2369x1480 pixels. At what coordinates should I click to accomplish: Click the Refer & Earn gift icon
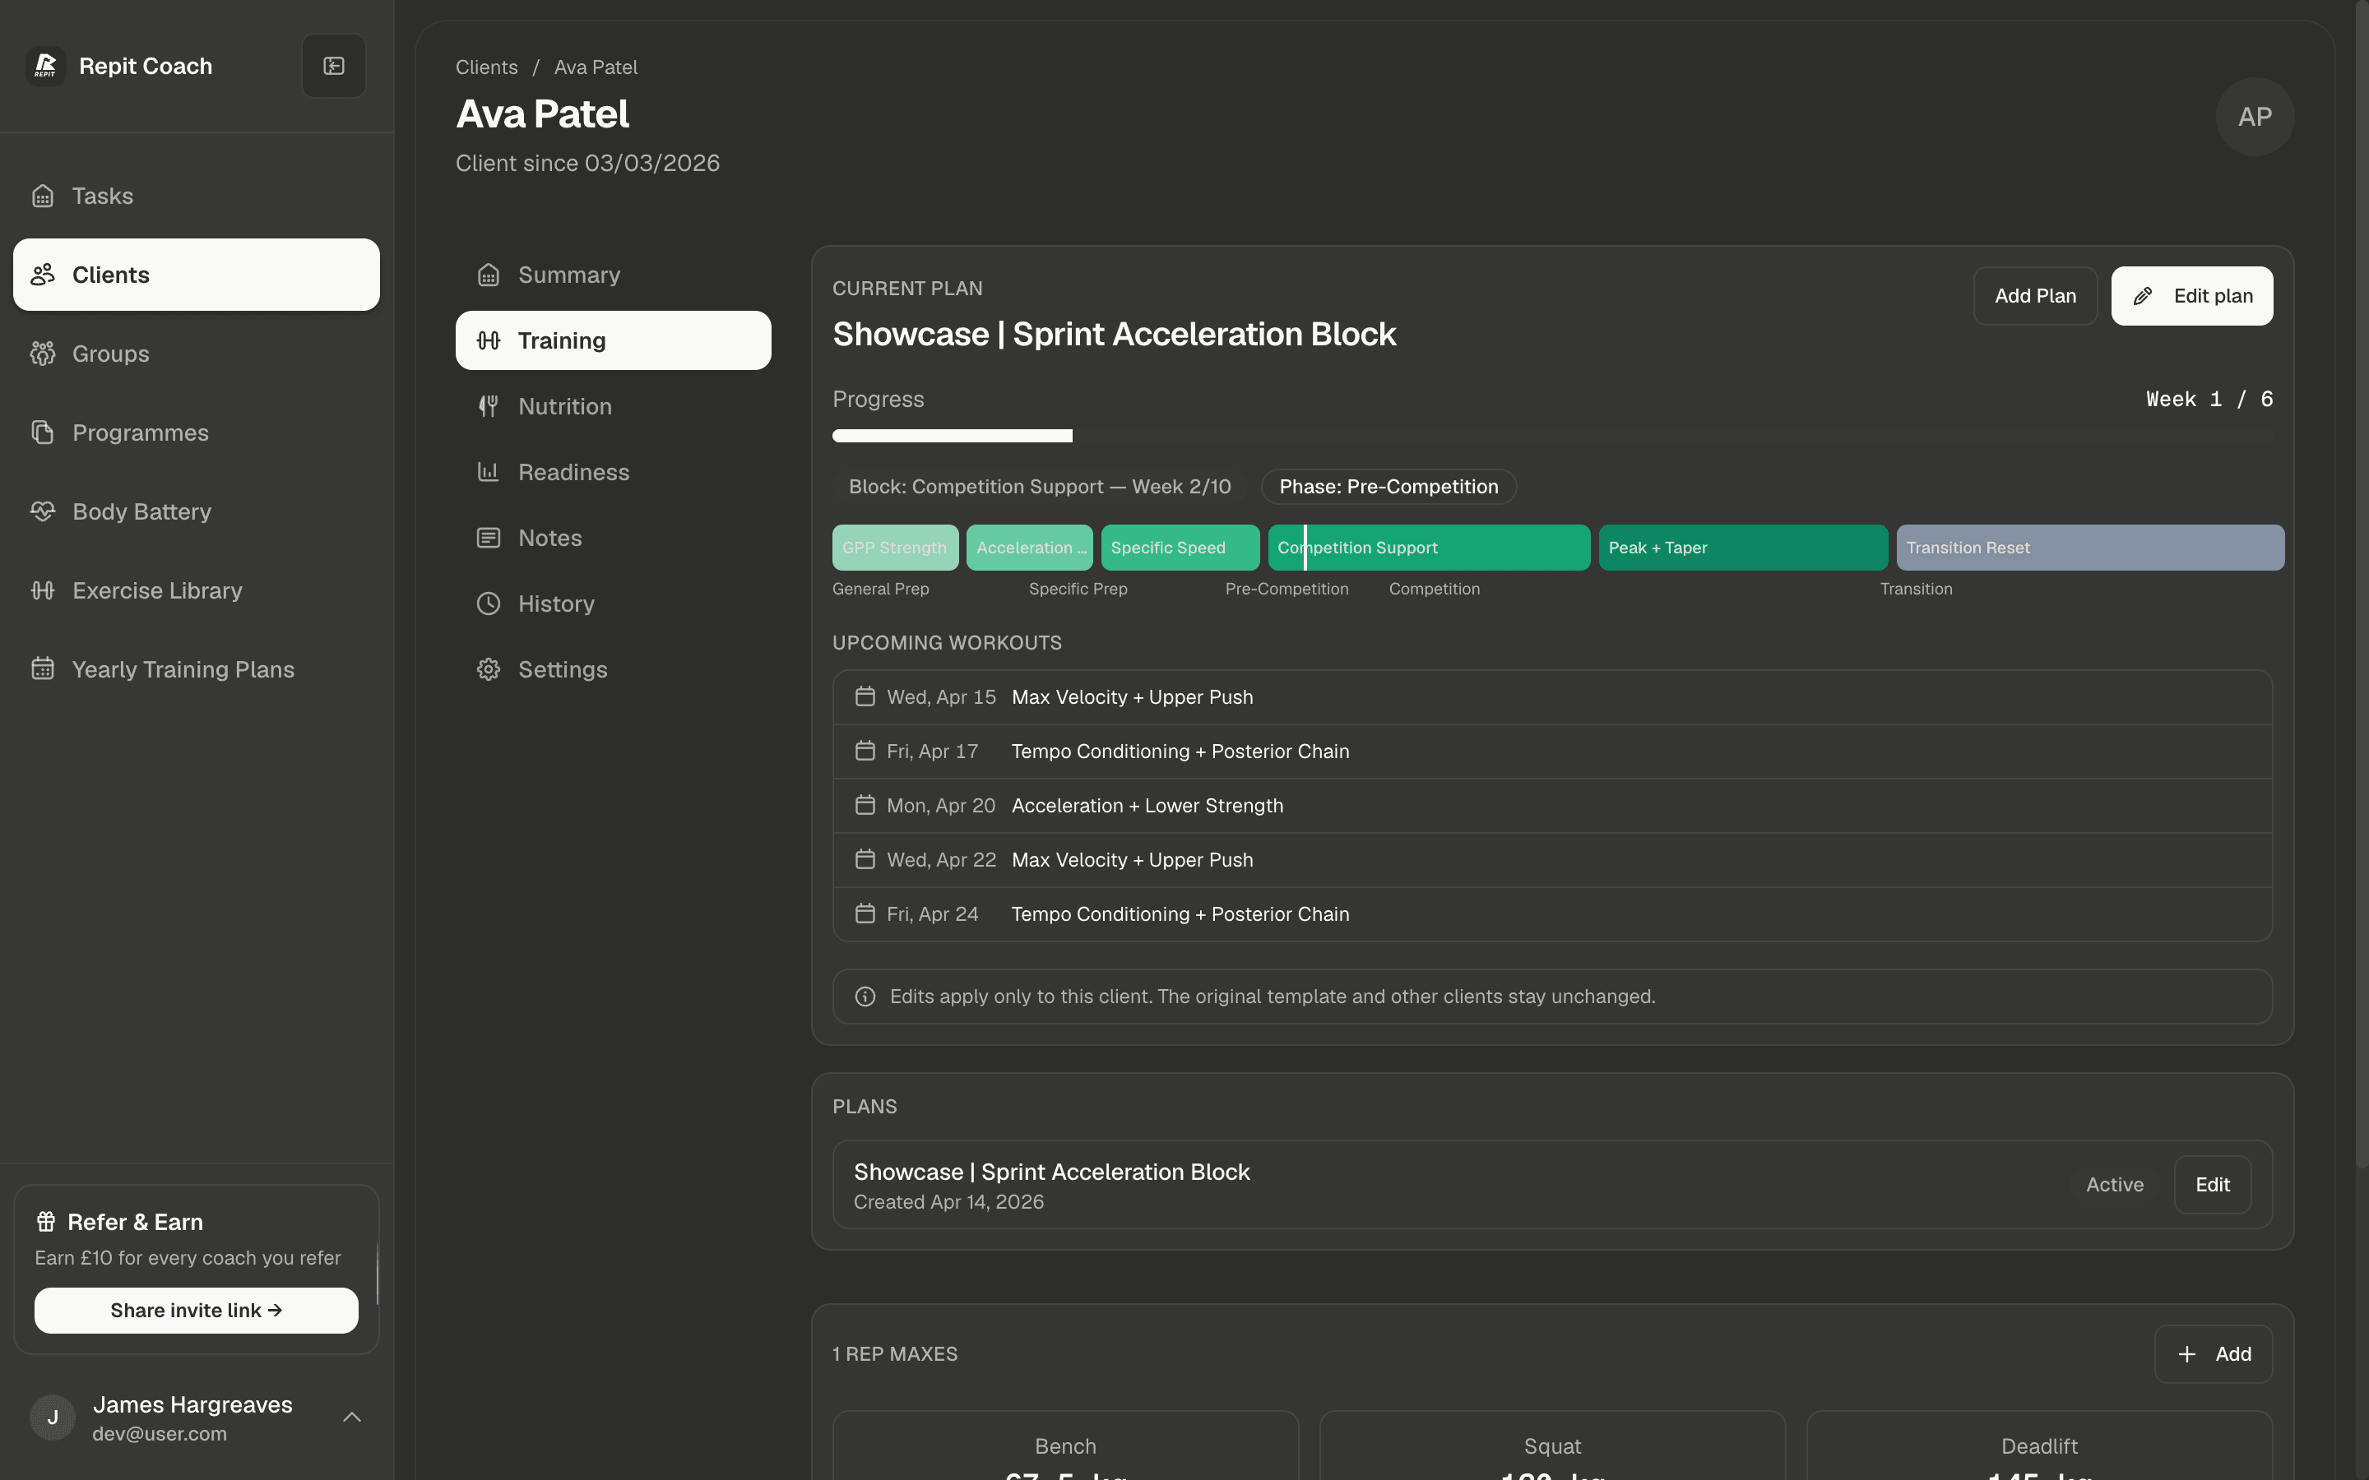coord(46,1222)
